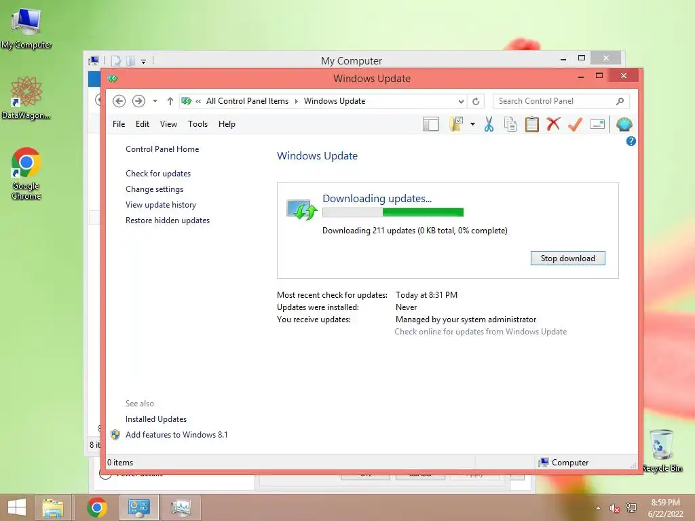Click Check for updates link
Viewport: 695px width, 521px height.
[x=158, y=174]
